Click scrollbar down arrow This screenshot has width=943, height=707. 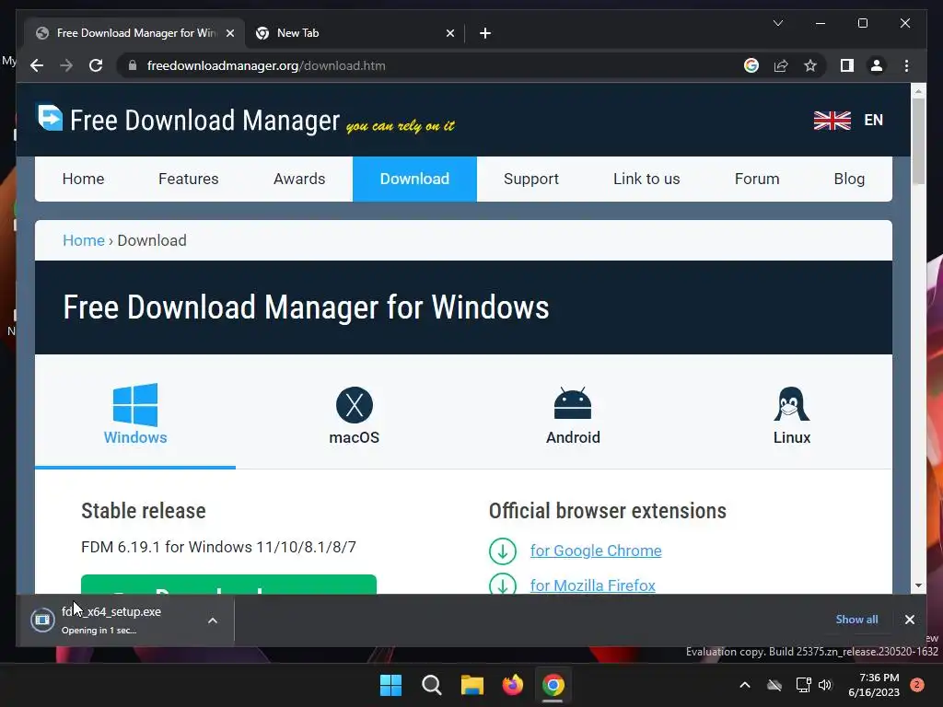point(918,585)
